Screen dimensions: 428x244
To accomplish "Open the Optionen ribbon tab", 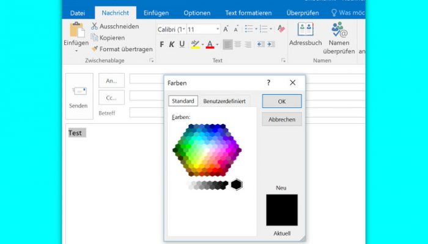I will click(x=197, y=13).
